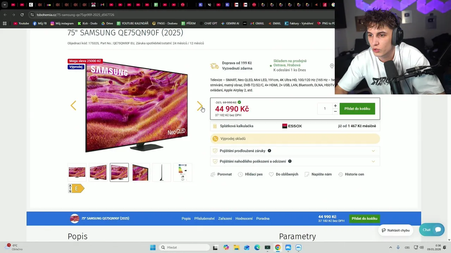Open browser apps grid icon
This screenshot has width=451, height=253.
coord(5,24)
